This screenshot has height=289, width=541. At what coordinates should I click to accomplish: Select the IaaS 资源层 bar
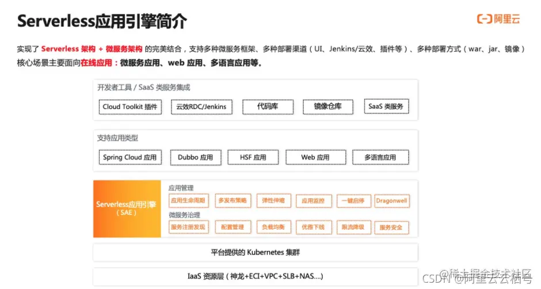pyautogui.click(x=256, y=276)
